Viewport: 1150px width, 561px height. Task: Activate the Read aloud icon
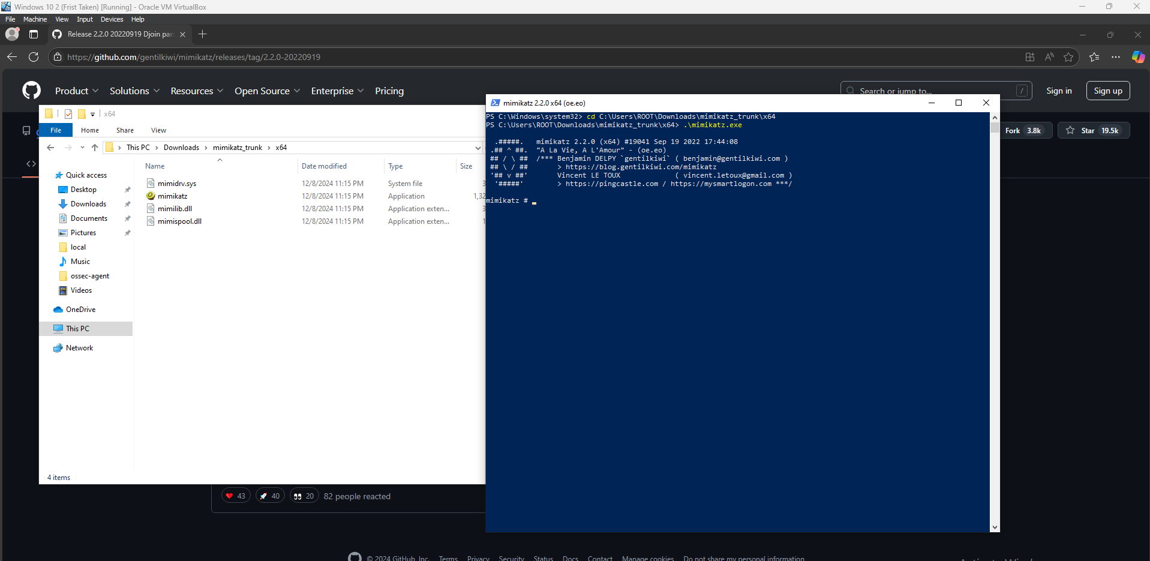point(1049,57)
